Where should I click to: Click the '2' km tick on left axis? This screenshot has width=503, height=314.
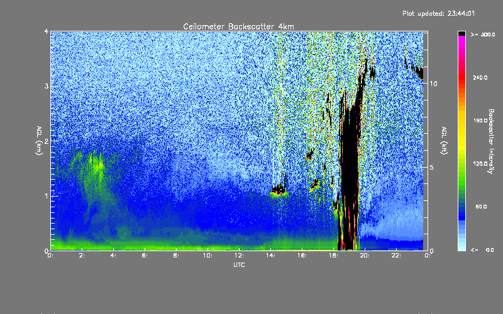(x=47, y=141)
